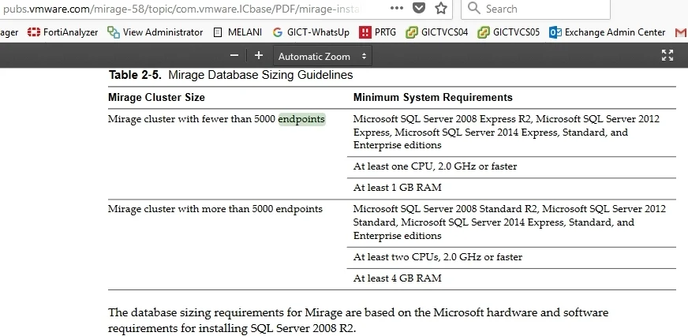The width and height of the screenshot is (688, 336).
Task: Click the Gmail bookmark icon
Action: coord(681,32)
